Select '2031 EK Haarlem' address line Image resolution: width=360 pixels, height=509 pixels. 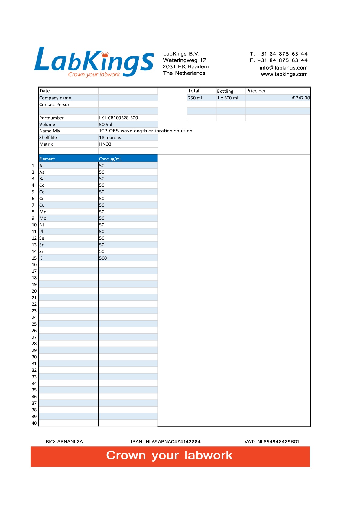click(x=186, y=66)
